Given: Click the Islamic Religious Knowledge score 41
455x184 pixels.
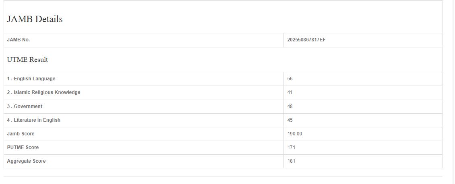Looking at the screenshot, I should coord(290,92).
